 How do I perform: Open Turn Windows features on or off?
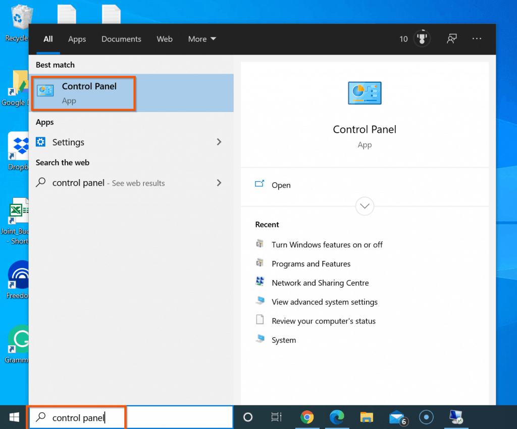tap(327, 244)
